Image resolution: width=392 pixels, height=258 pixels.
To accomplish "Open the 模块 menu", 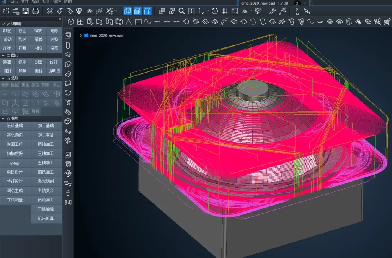I will click(57, 2).
